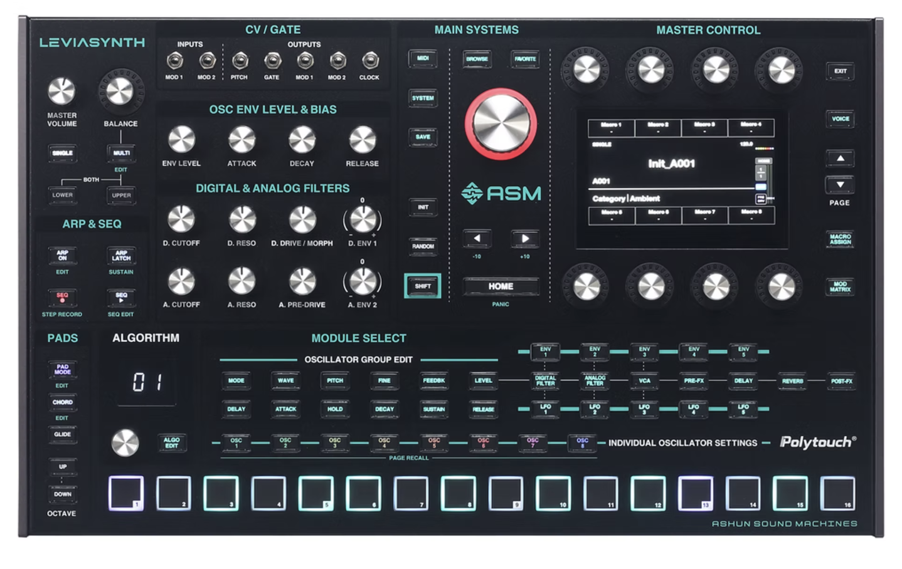Click the SEQ step record button
The image size is (902, 569).
[x=62, y=297]
